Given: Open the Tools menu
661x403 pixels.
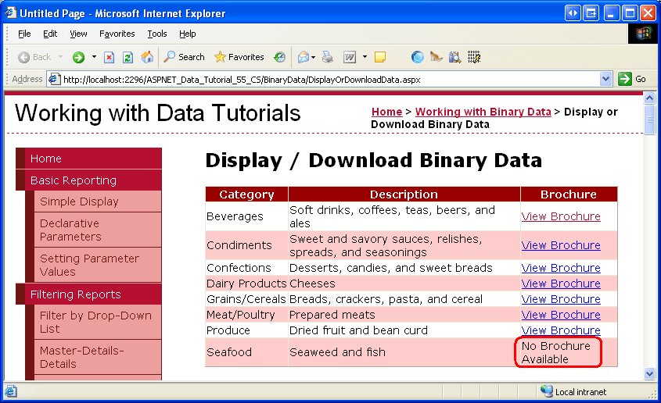Looking at the screenshot, I should pyautogui.click(x=157, y=34).
